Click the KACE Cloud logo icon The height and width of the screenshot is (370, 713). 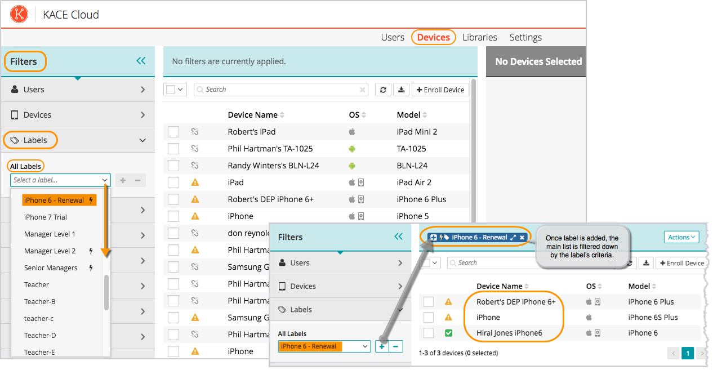click(20, 14)
